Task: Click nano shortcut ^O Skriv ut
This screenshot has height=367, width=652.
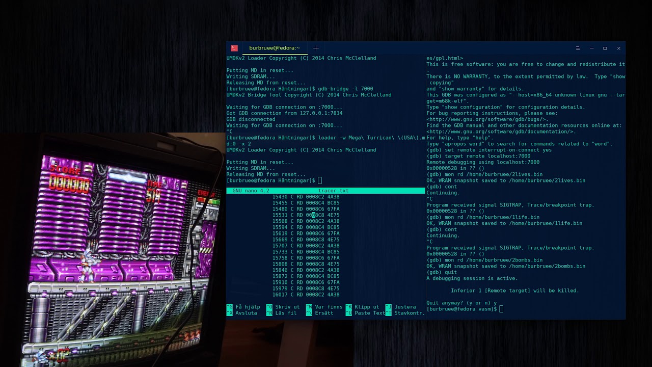Action: [283, 307]
